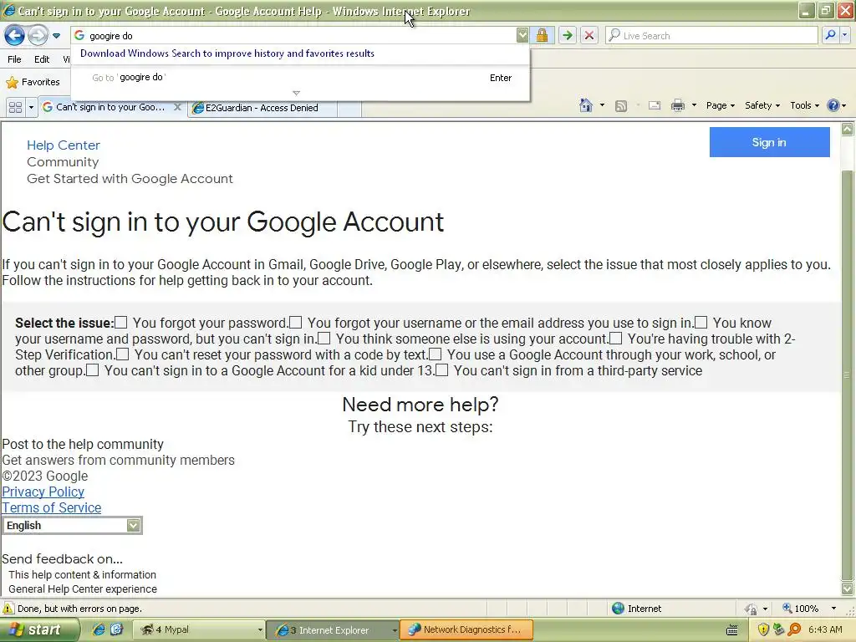The image size is (856, 642).
Task: Open the Safety menu
Action: [762, 105]
